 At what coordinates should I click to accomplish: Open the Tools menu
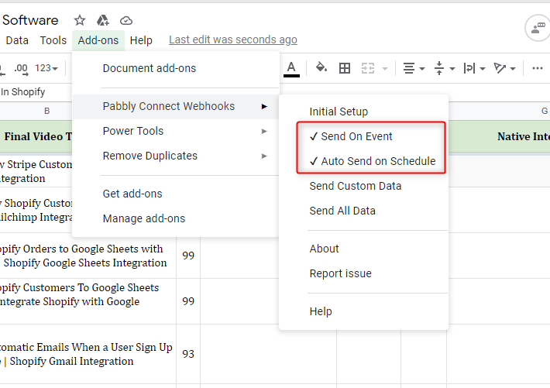point(53,40)
